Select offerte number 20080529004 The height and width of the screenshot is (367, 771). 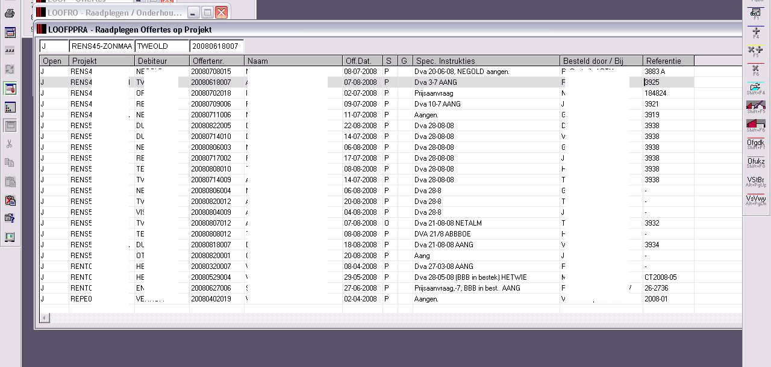[211, 277]
